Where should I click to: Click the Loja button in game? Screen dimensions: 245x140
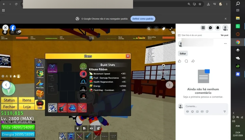click(x=27, y=107)
